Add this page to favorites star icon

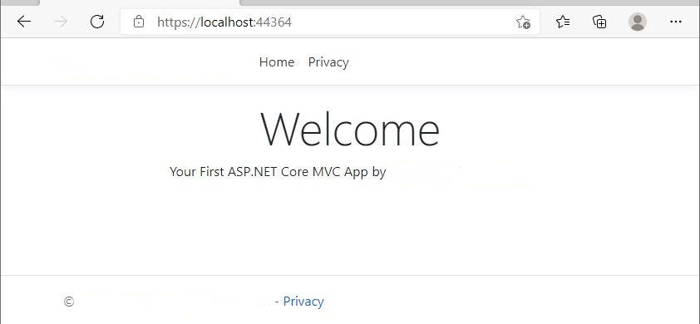pyautogui.click(x=523, y=22)
